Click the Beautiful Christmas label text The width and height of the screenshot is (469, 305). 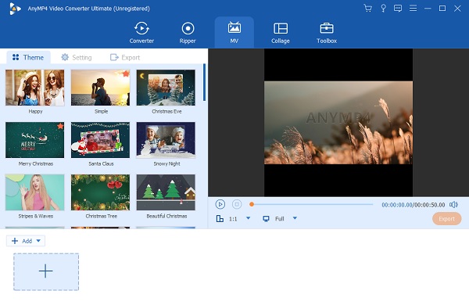[x=166, y=216]
